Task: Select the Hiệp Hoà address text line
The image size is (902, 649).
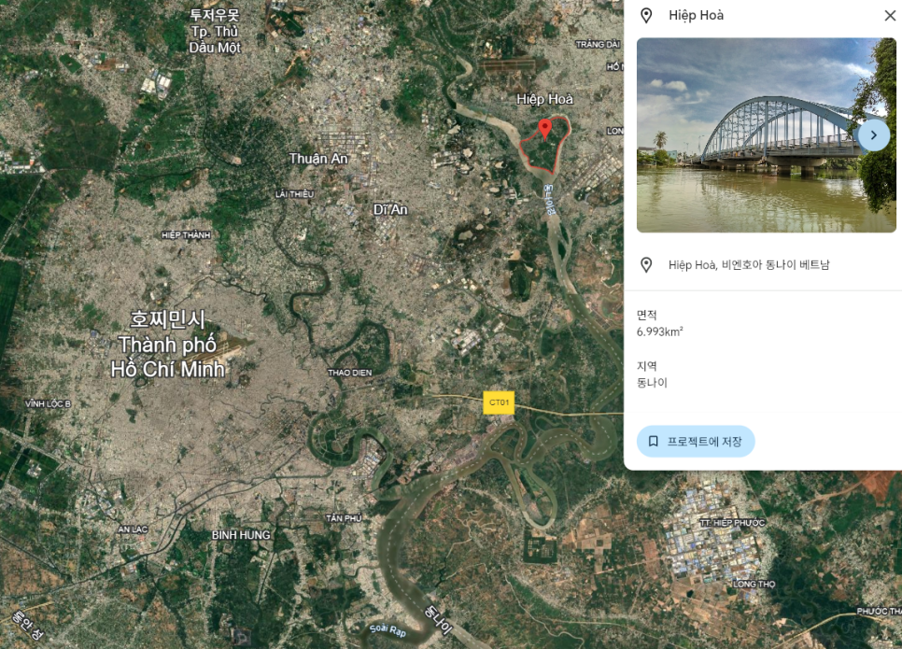Action: tap(749, 265)
